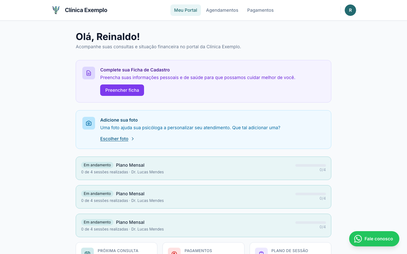Click the Clínica Exemplo logo icon
This screenshot has height=254, width=407.
[56, 10]
